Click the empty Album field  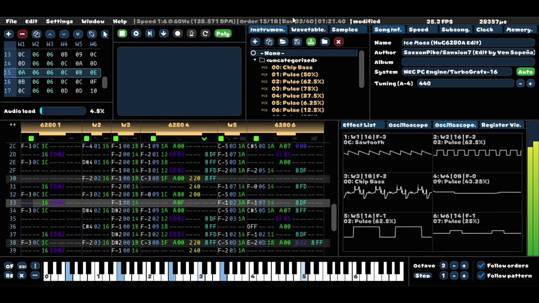[468, 62]
